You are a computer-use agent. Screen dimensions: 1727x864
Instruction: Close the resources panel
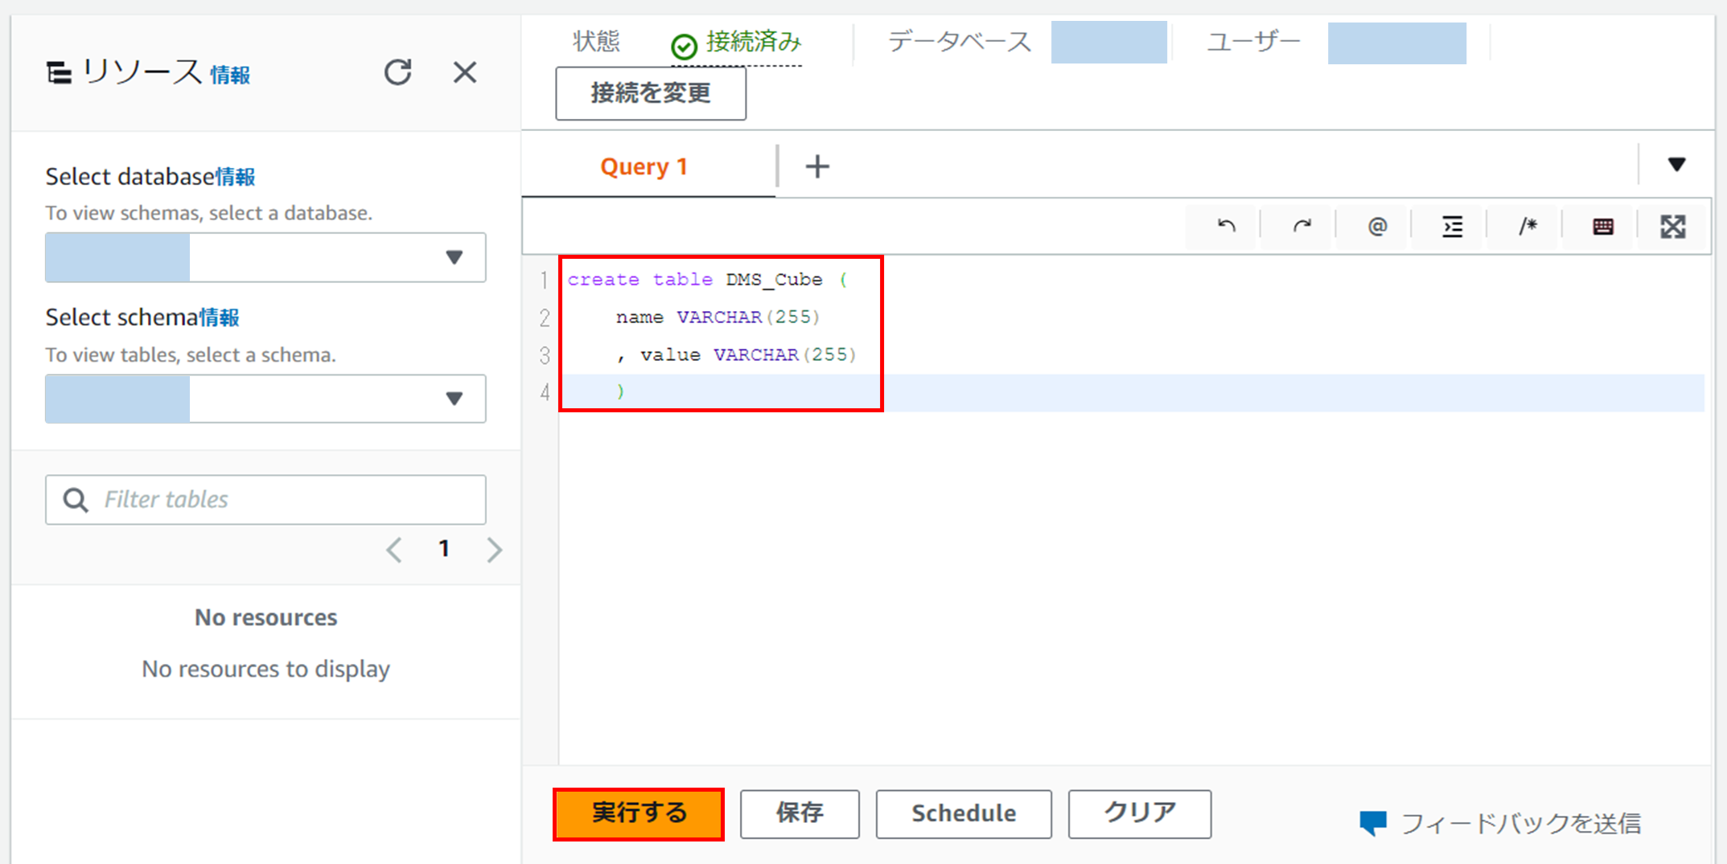tap(465, 72)
